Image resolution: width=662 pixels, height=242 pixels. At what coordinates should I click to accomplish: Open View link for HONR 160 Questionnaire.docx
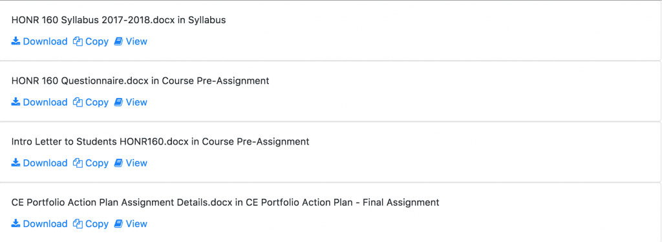coord(131,102)
